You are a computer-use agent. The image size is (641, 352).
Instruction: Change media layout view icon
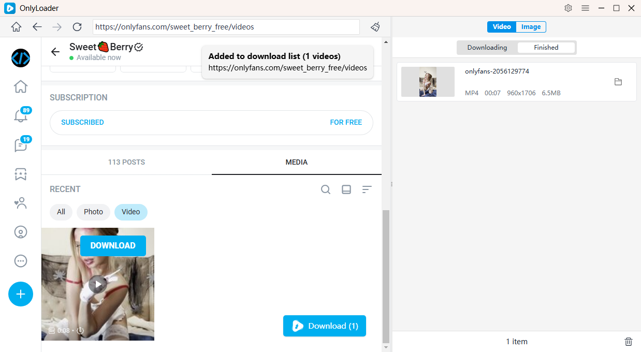[346, 189]
